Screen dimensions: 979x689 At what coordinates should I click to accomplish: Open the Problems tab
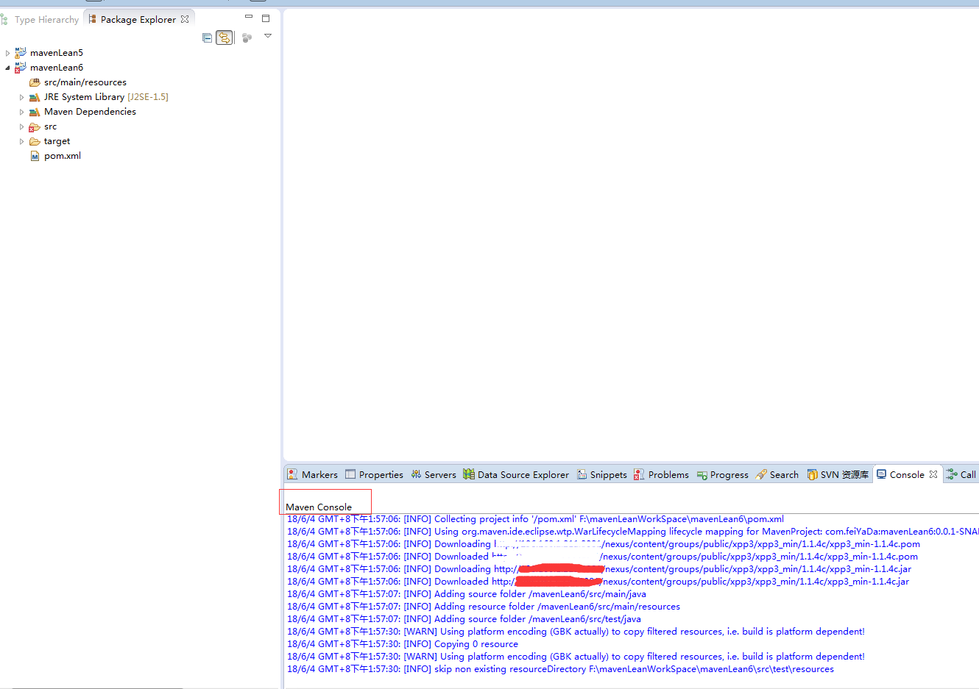pyautogui.click(x=661, y=474)
